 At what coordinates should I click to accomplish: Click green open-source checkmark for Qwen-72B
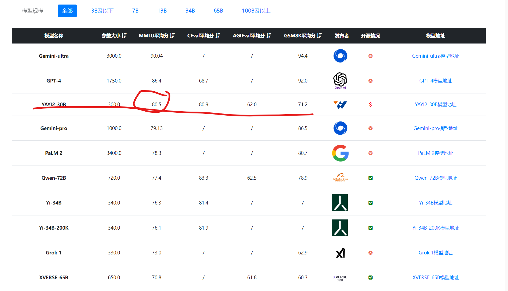click(370, 178)
